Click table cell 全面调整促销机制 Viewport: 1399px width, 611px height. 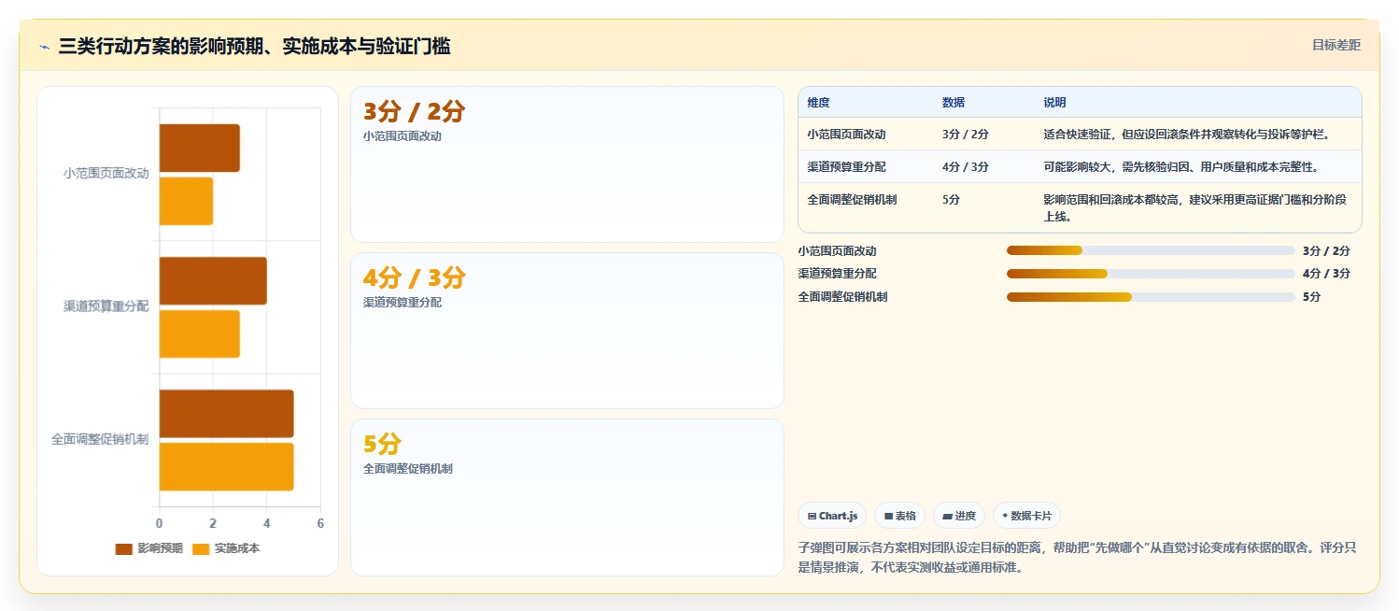pyautogui.click(x=853, y=200)
